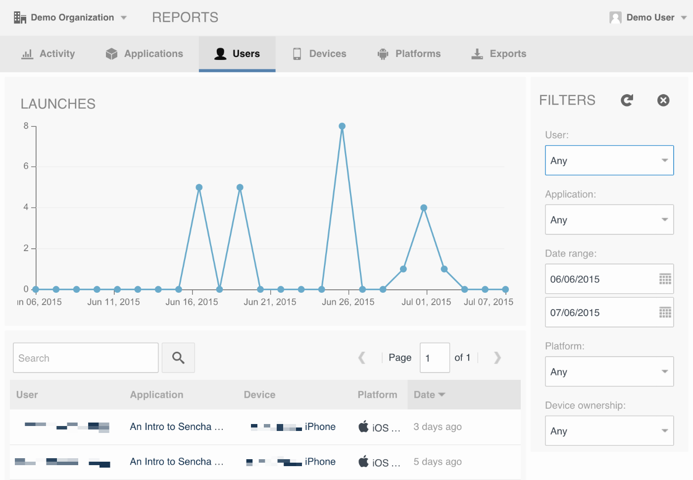Click the LAUNCHES chart title
Screen dimensions: 693x480
(x=58, y=104)
